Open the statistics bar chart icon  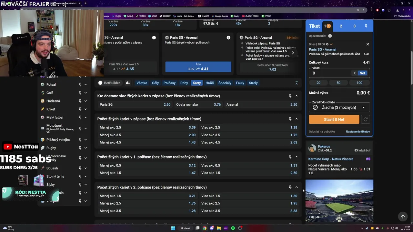point(128,83)
